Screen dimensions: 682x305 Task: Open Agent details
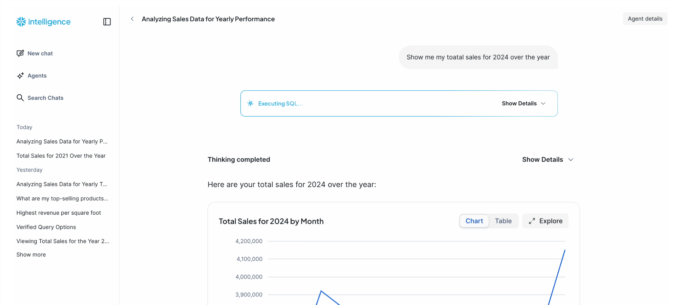(x=645, y=19)
